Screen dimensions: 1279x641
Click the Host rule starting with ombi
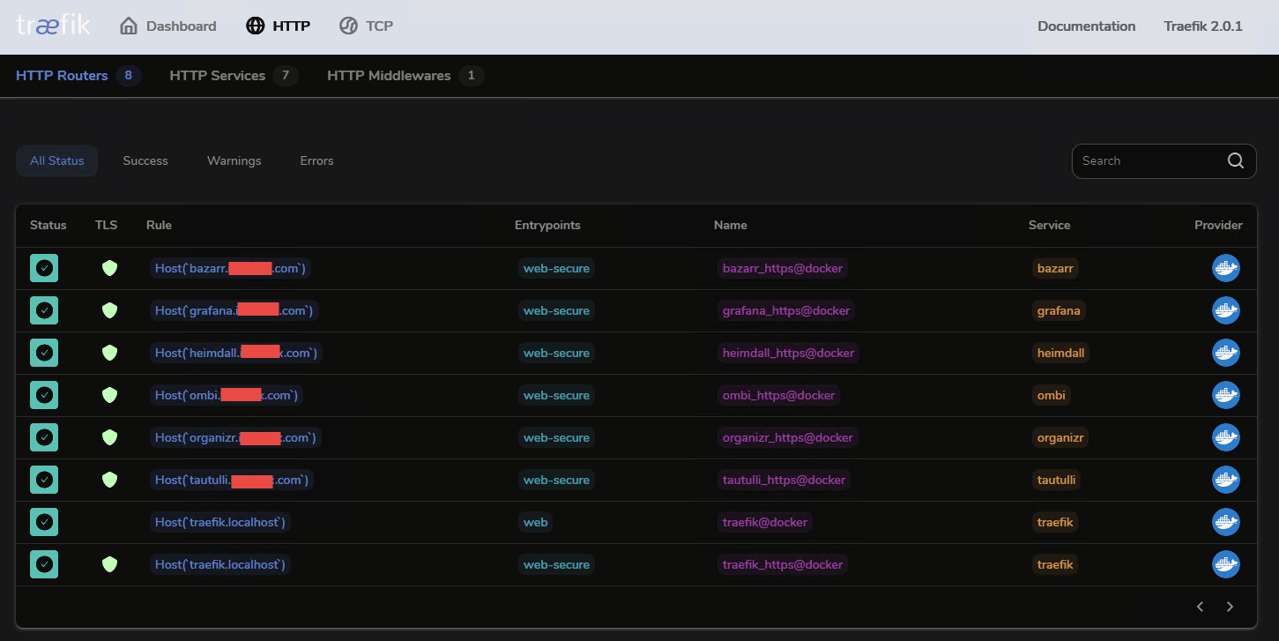coord(227,395)
